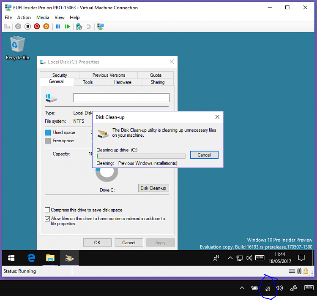Screen dimensions: 317x300
Task: Click the Pause VM toolbar icon
Action: tap(58, 27)
